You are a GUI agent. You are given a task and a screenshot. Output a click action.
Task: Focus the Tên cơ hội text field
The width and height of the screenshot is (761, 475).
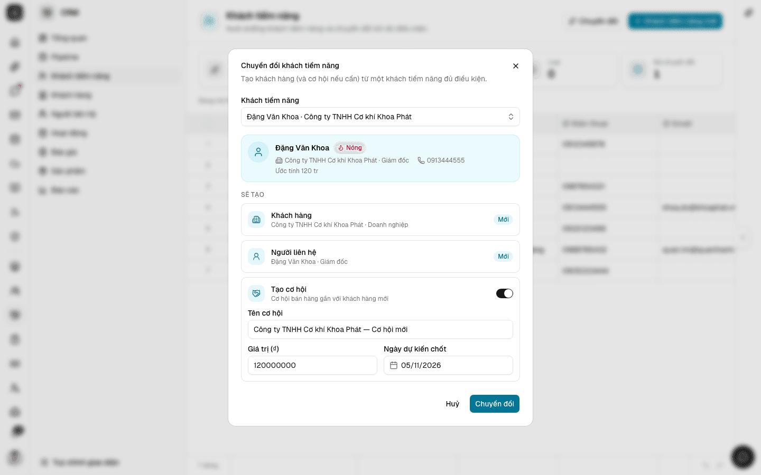point(380,329)
